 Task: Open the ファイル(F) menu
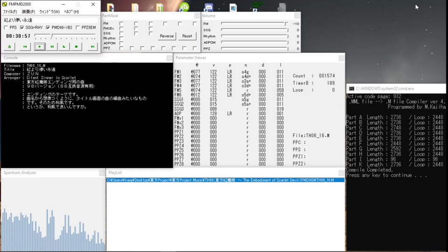coord(10,12)
